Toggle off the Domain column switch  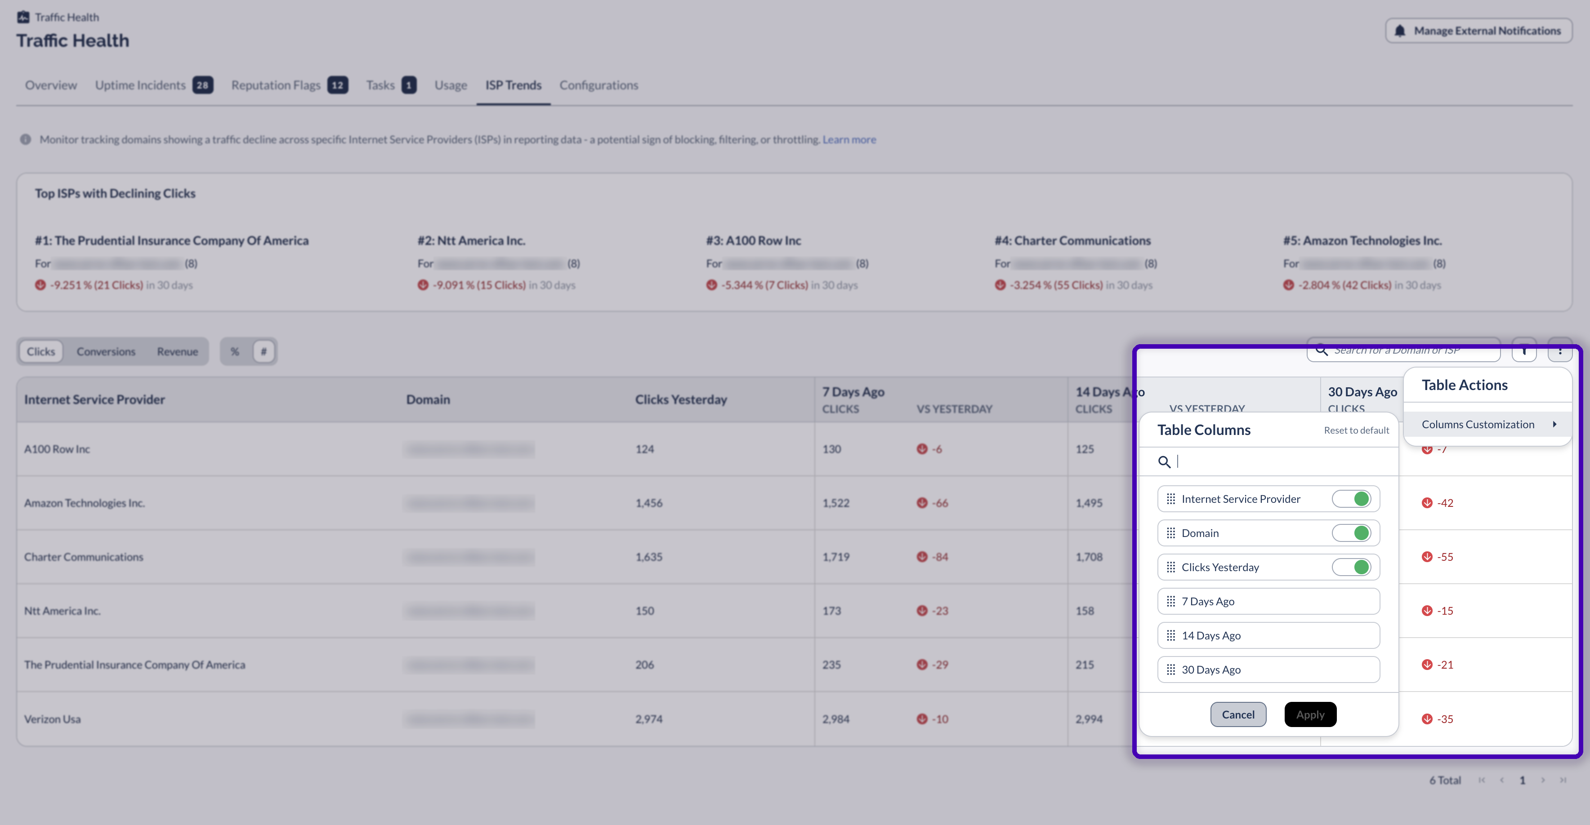pyautogui.click(x=1352, y=533)
